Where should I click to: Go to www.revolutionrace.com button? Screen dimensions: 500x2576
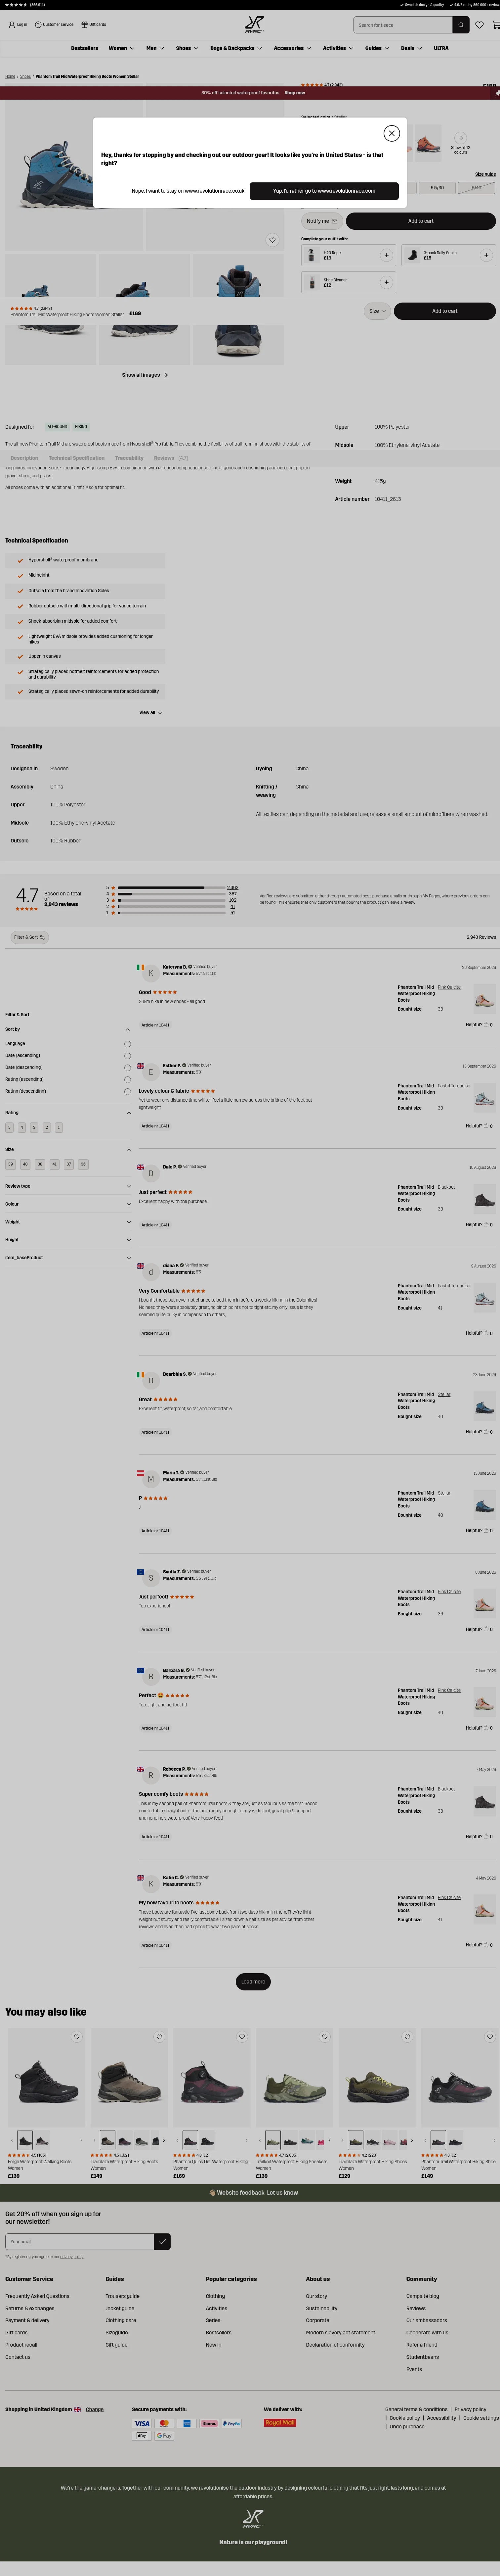324,191
